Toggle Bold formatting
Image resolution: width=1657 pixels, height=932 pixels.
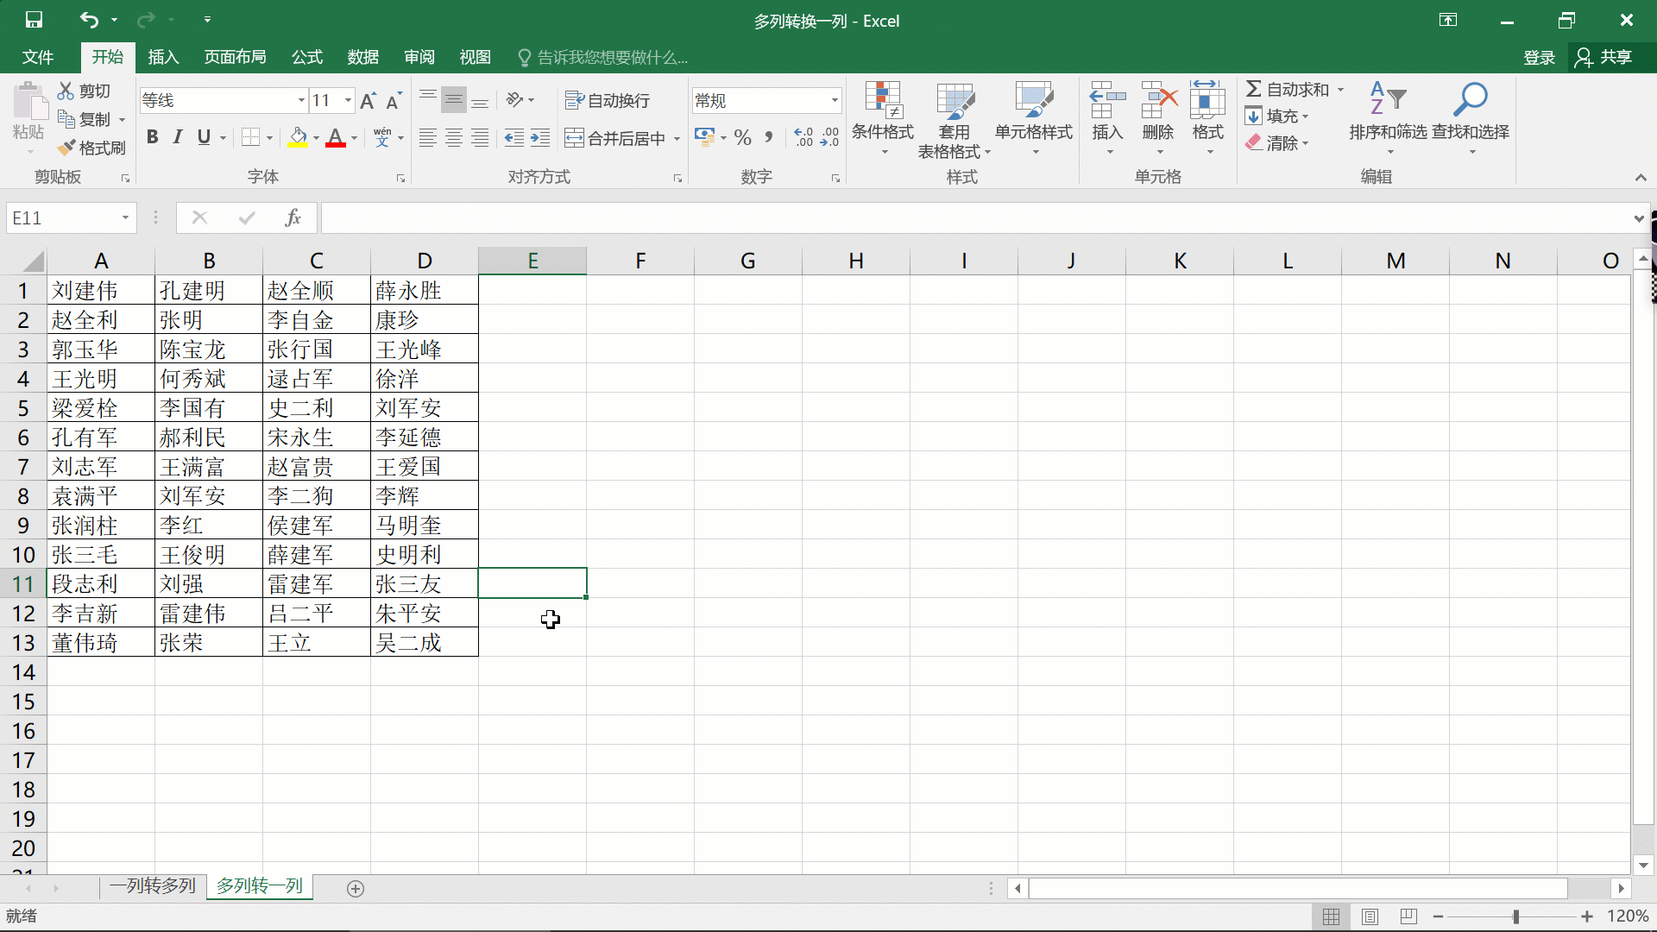152,137
